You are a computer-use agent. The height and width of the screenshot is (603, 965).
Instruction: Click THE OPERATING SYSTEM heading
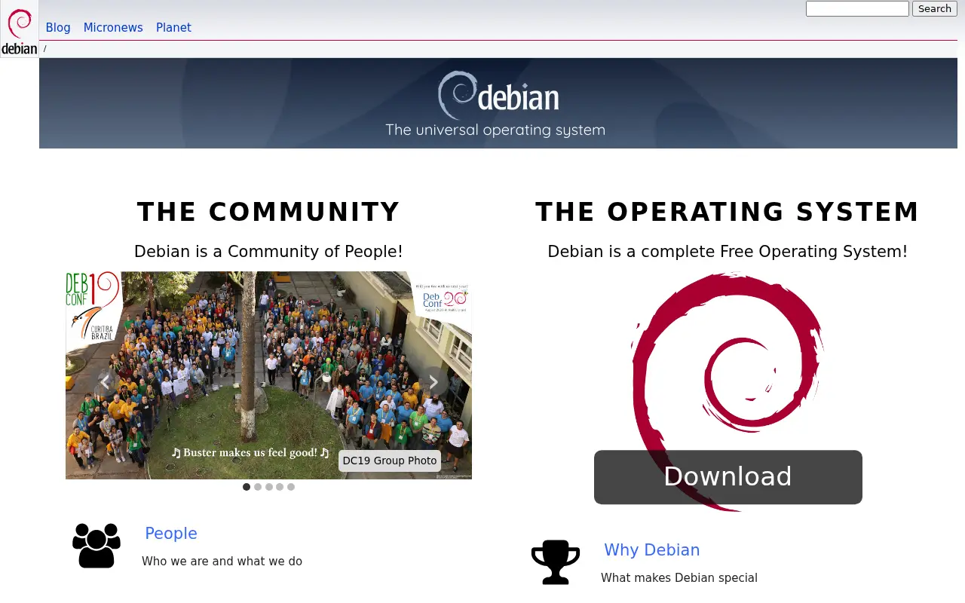tap(728, 213)
